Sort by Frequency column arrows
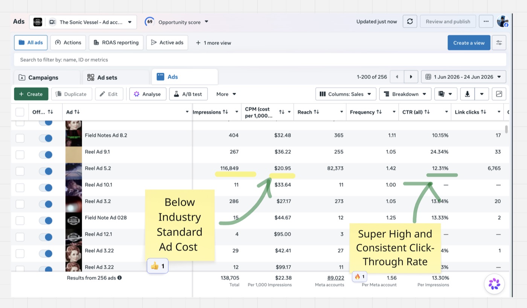The height and width of the screenshot is (308, 527). pyautogui.click(x=379, y=112)
